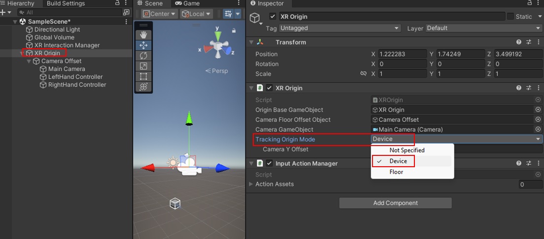The image size is (544, 239).
Task: Select the Rect transform tool
Action: pyautogui.click(x=143, y=76)
